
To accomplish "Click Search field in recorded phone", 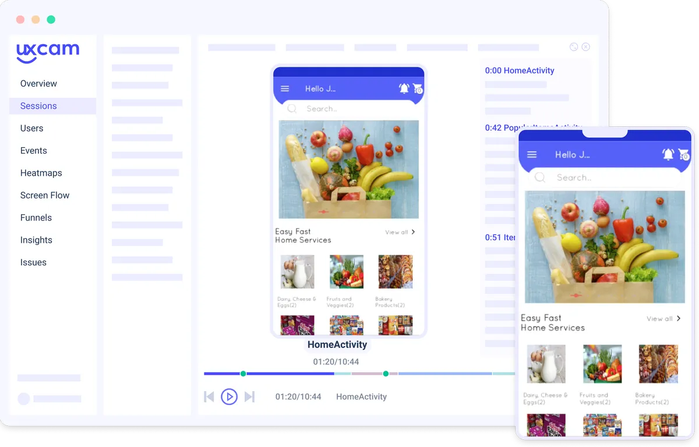I will coord(348,109).
